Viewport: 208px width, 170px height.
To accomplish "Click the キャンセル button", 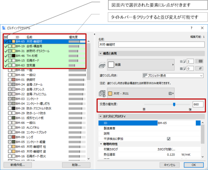I will [x=169, y=165].
